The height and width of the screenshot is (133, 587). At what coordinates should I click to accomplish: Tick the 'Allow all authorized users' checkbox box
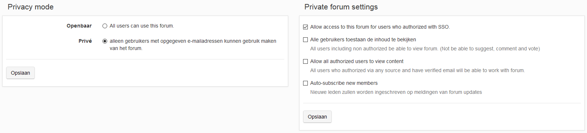click(x=305, y=61)
